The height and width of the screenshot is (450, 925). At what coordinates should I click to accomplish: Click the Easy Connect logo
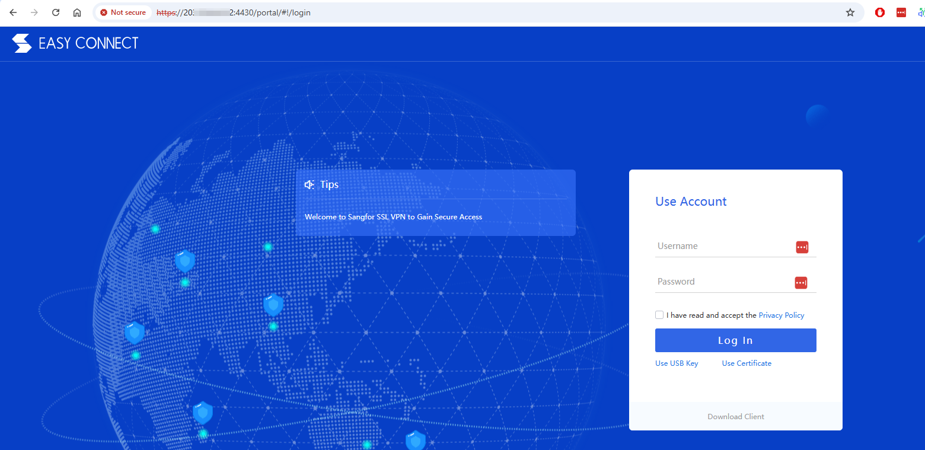point(75,43)
